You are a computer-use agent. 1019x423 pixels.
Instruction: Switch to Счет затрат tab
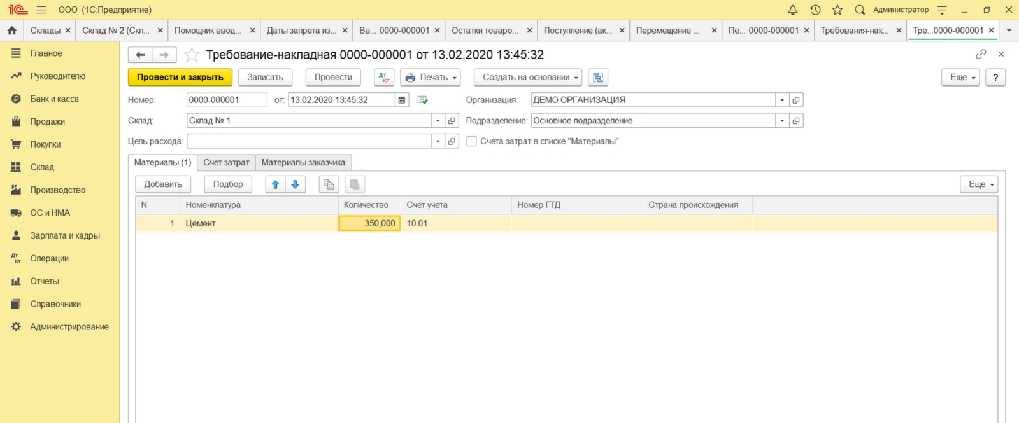tap(226, 163)
